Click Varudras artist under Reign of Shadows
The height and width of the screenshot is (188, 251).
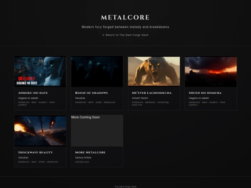tap(80, 98)
